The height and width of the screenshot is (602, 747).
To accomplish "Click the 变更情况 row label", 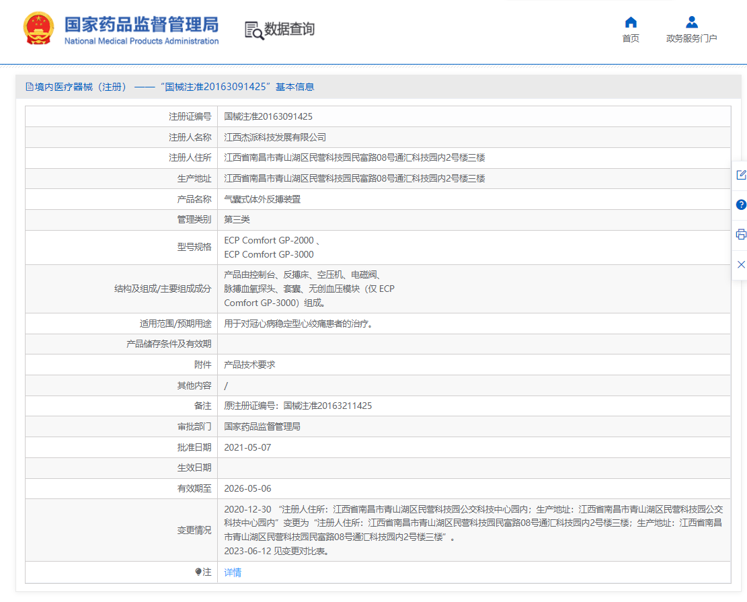I will (x=194, y=531).
